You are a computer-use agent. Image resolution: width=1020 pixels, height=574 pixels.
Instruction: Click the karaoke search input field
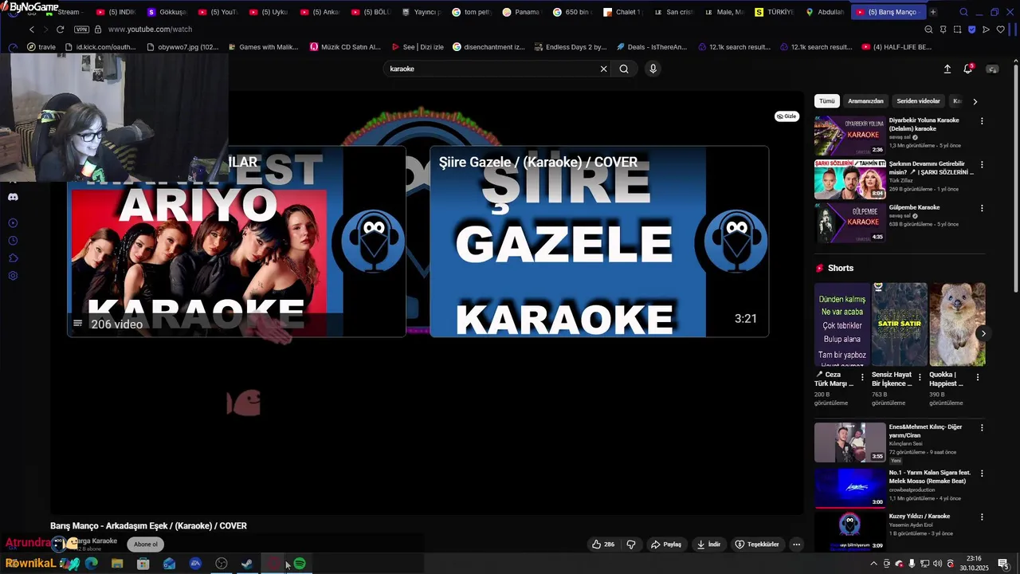coord(490,69)
